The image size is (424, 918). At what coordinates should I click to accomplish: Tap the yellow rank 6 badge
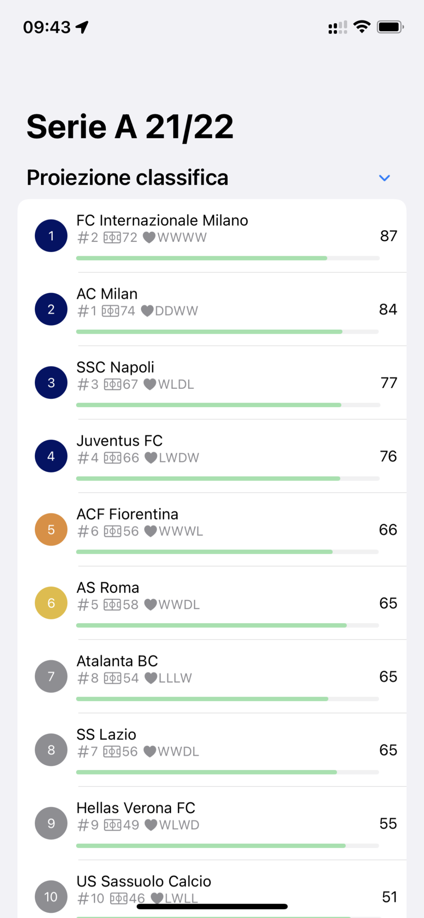point(51,603)
